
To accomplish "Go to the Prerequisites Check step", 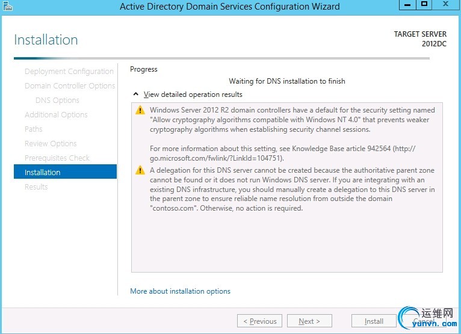I will pyautogui.click(x=57, y=158).
